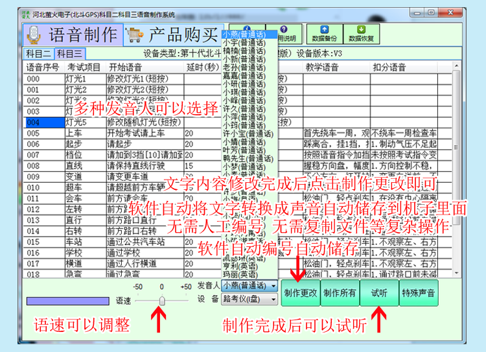Image resolution: width=486 pixels, height=352 pixels.
Task: Switch to the 科目二 tab
Action: (x=38, y=54)
